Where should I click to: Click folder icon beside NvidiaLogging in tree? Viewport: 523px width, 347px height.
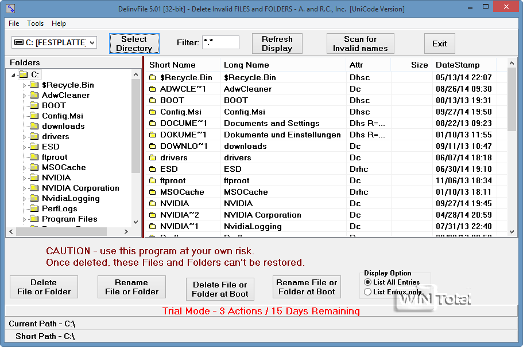[x=34, y=198]
